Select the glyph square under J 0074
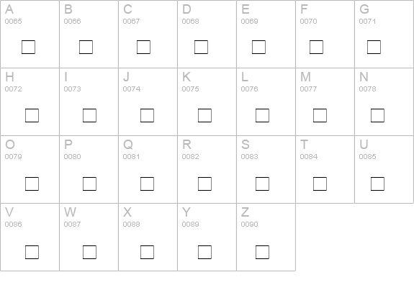Viewport: 414px width, 303px height. pos(147,115)
